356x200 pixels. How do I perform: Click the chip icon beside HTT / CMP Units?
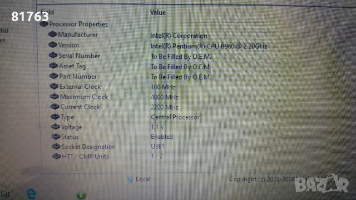pyautogui.click(x=57, y=156)
